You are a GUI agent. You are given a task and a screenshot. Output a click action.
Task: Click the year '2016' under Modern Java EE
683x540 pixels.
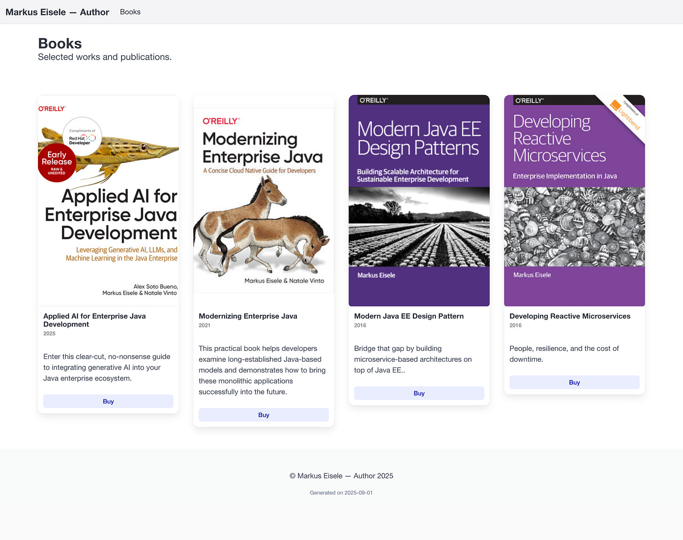tap(360, 325)
